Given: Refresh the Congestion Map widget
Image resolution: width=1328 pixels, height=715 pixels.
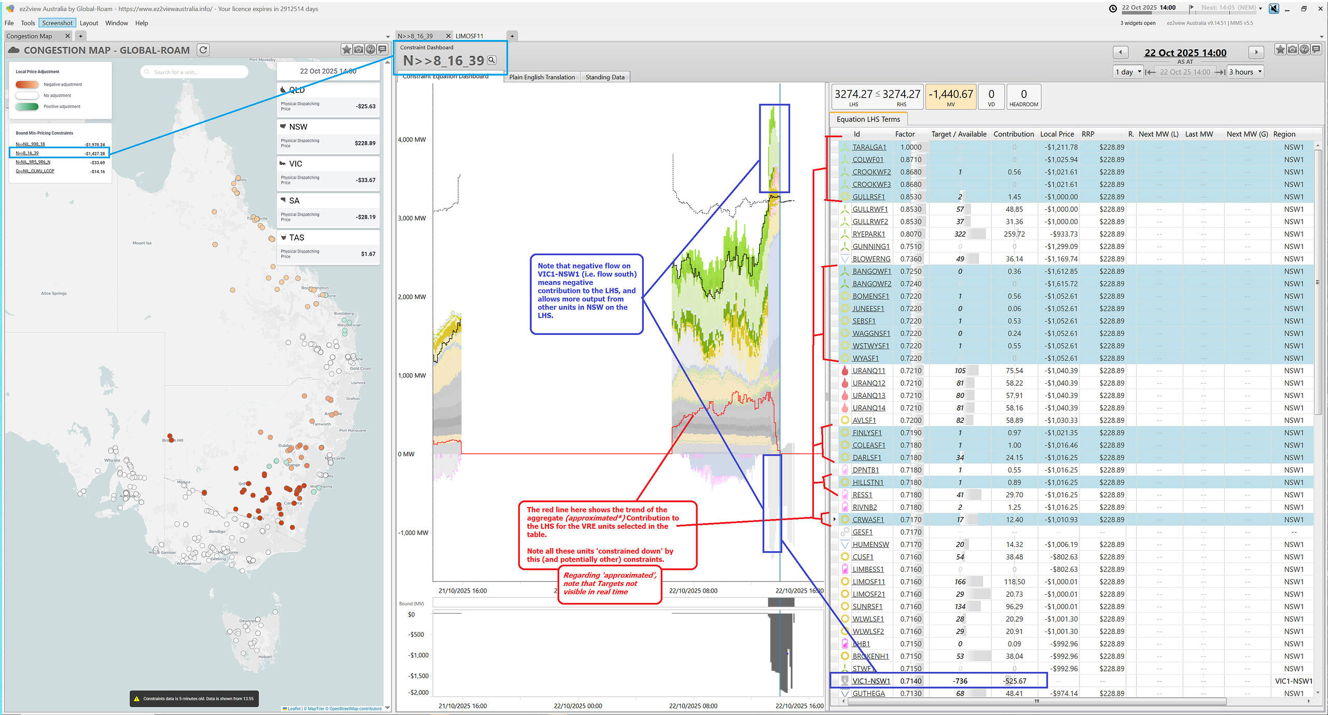Looking at the screenshot, I should 203,50.
